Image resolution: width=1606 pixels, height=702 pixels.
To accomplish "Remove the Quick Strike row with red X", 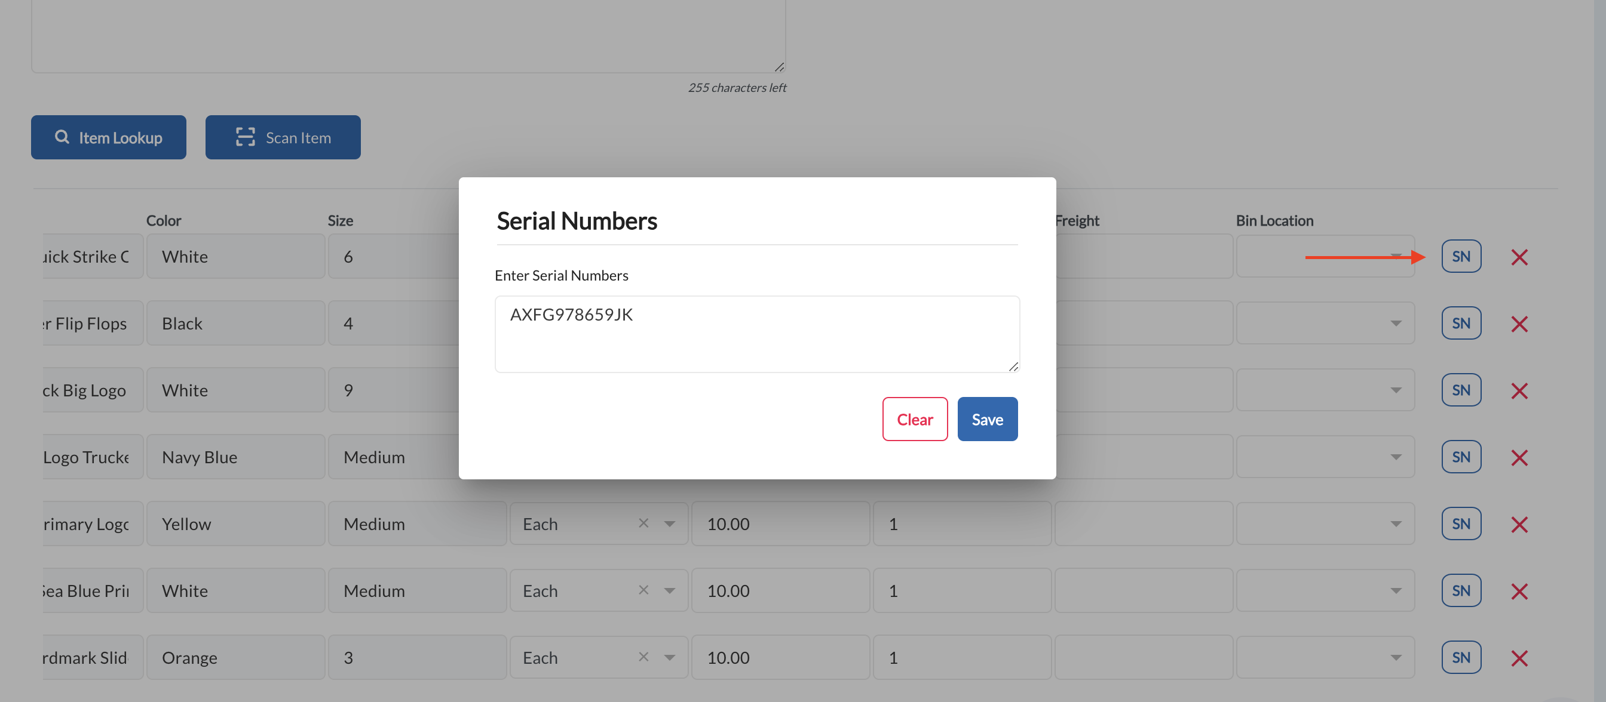I will click(x=1519, y=257).
